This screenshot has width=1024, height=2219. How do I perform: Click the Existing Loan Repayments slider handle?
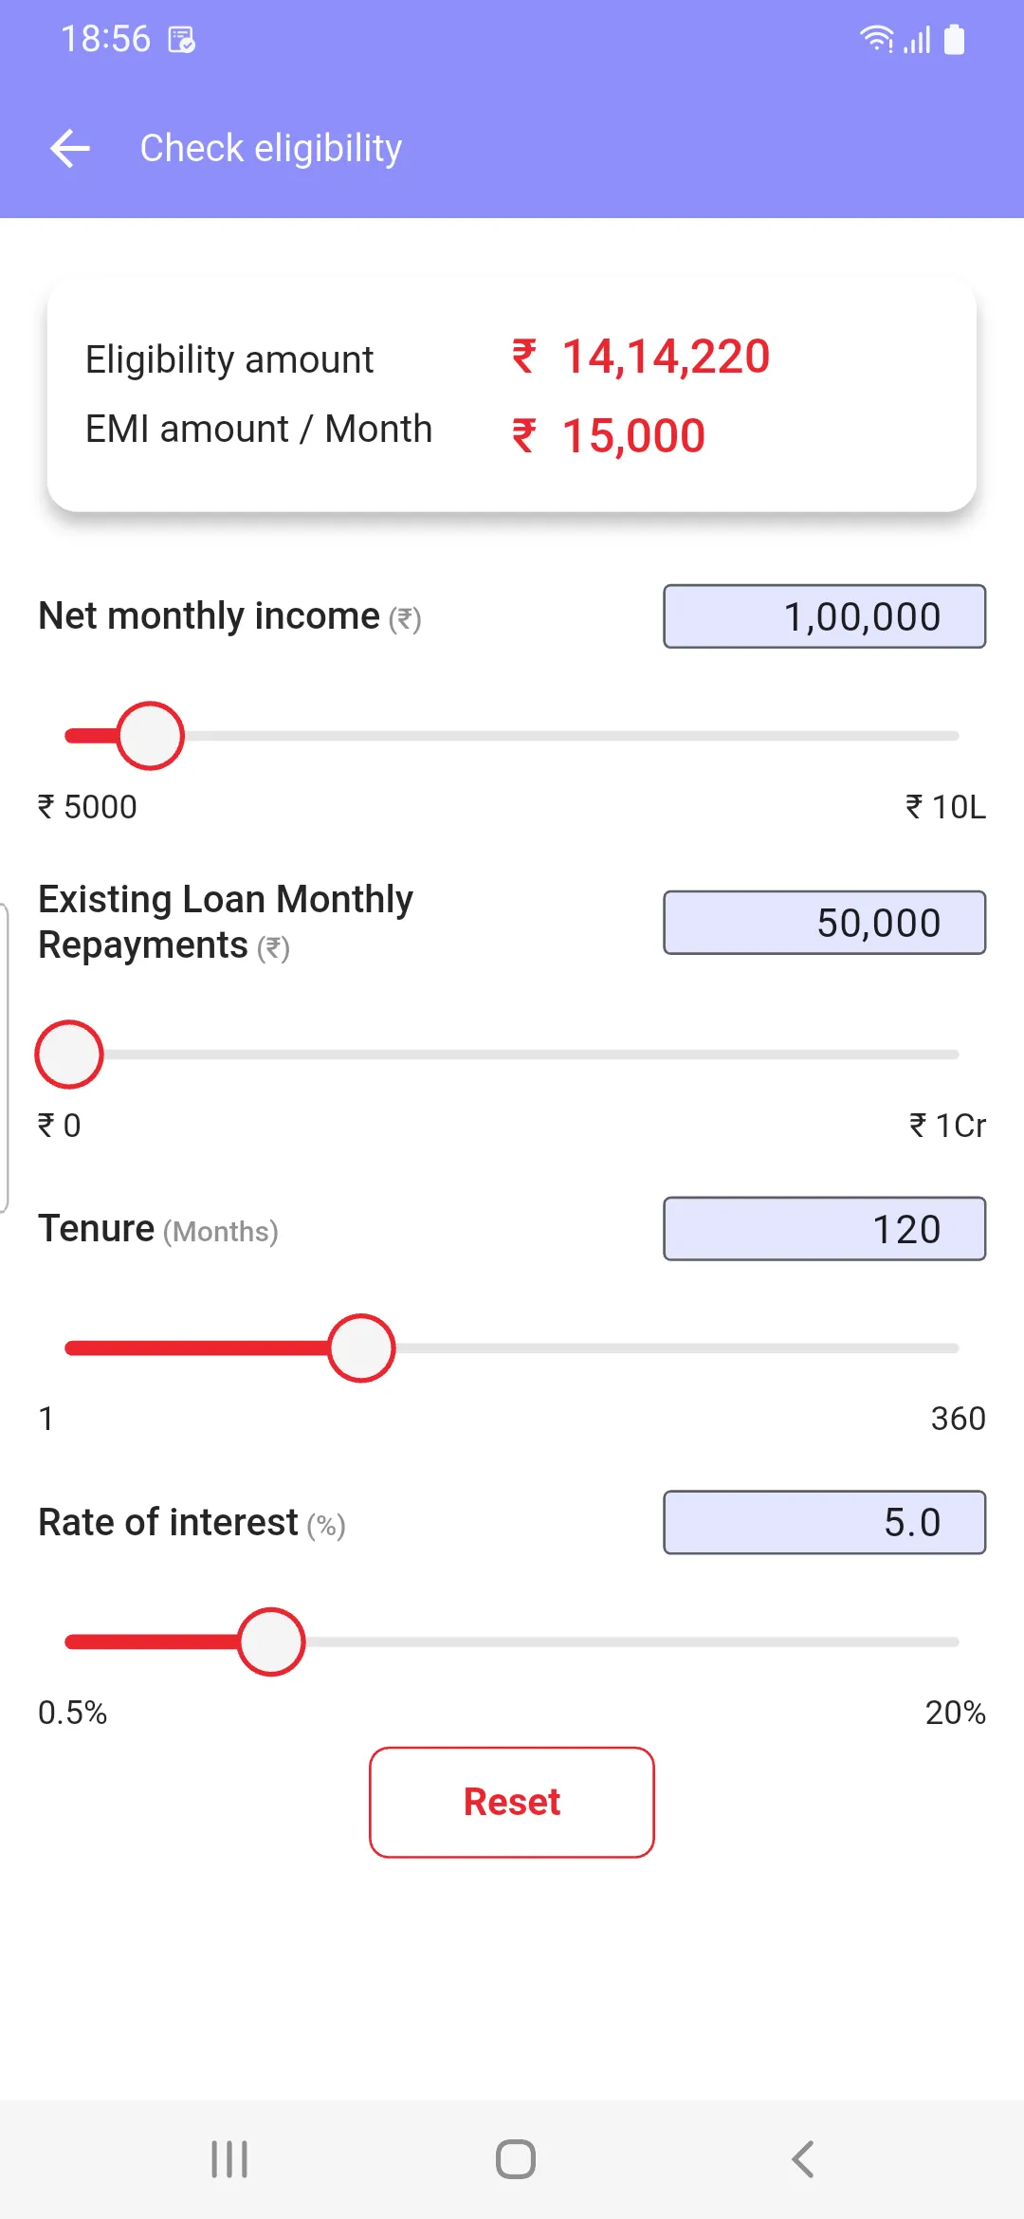pos(69,1054)
